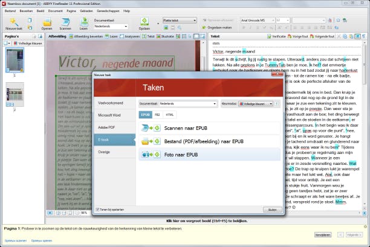Open the Pagina menu
370x247 pixels.
click(71, 11)
